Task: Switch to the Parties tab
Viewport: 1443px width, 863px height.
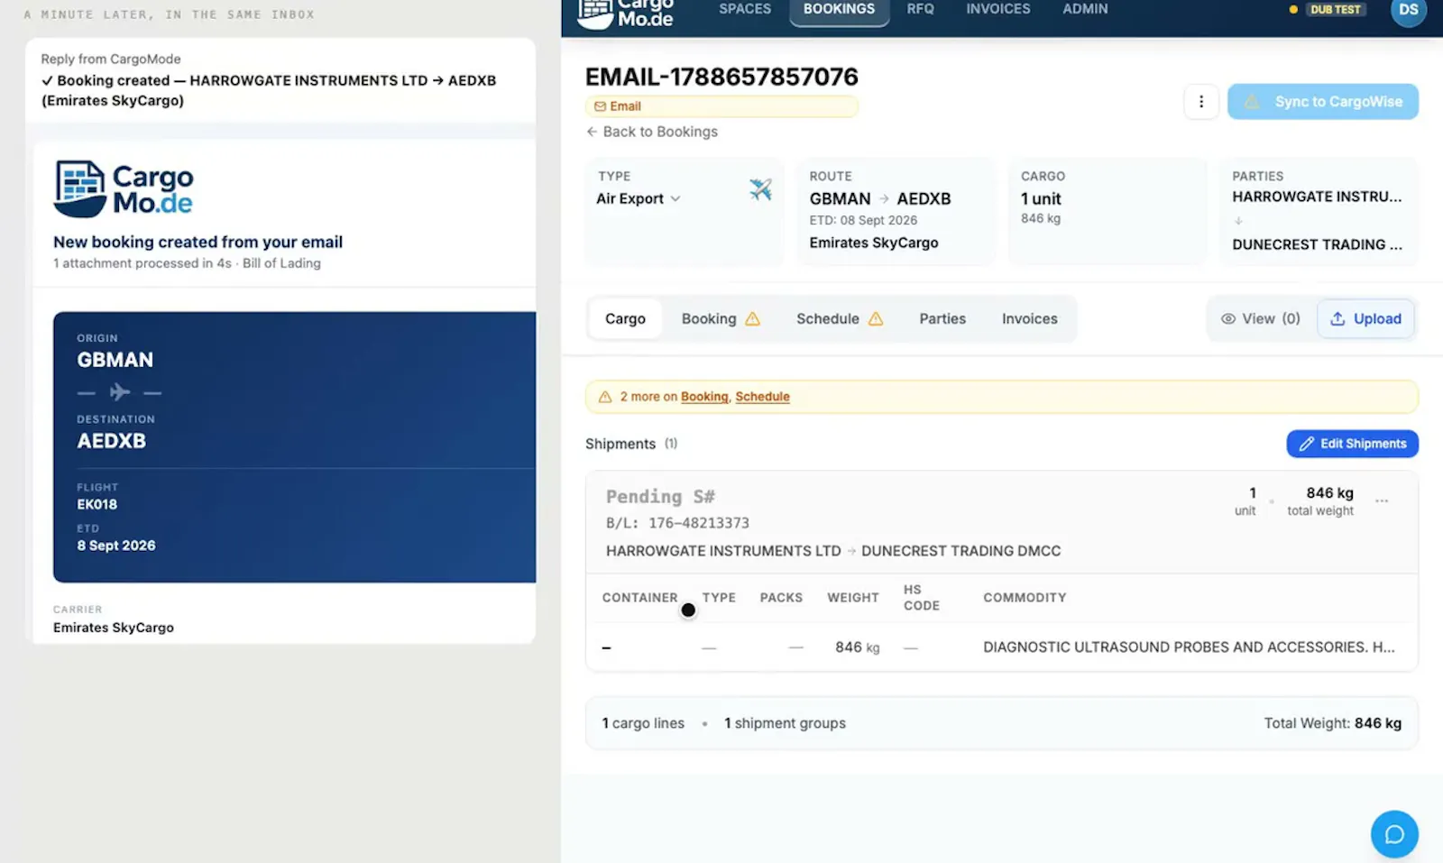Action: [942, 318]
